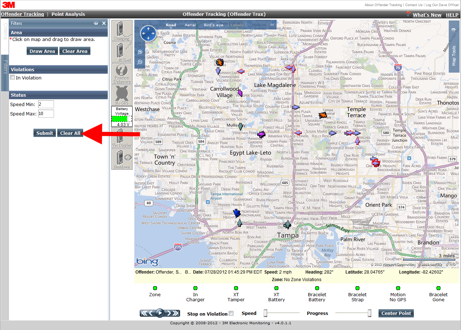Image resolution: width=461 pixels, height=330 pixels.
Task: Click the Status section header
Action: [58, 95]
